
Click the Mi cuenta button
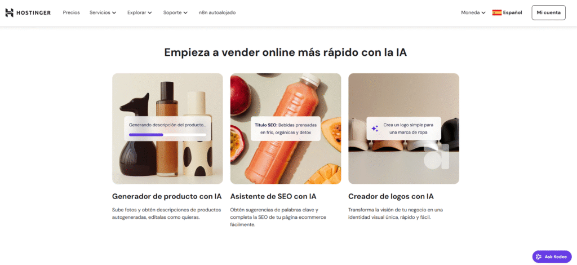coord(548,12)
